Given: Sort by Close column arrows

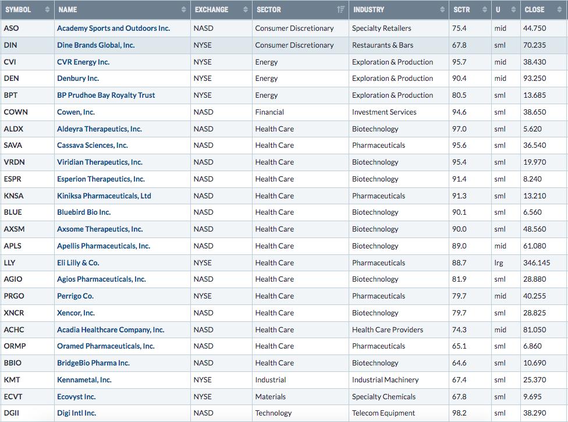Looking at the screenshot, I should click(x=559, y=10).
